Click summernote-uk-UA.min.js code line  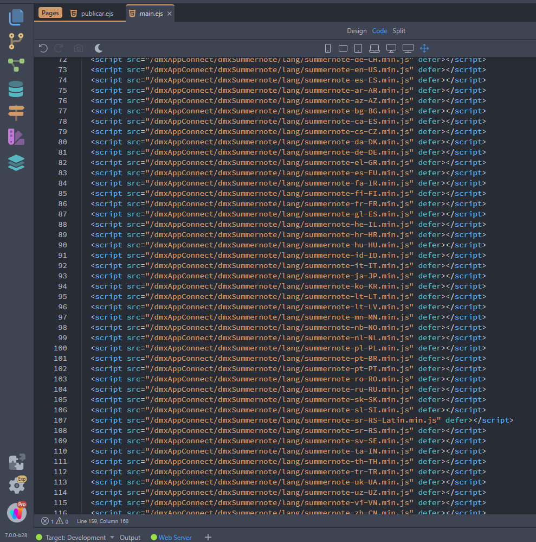(x=288, y=482)
